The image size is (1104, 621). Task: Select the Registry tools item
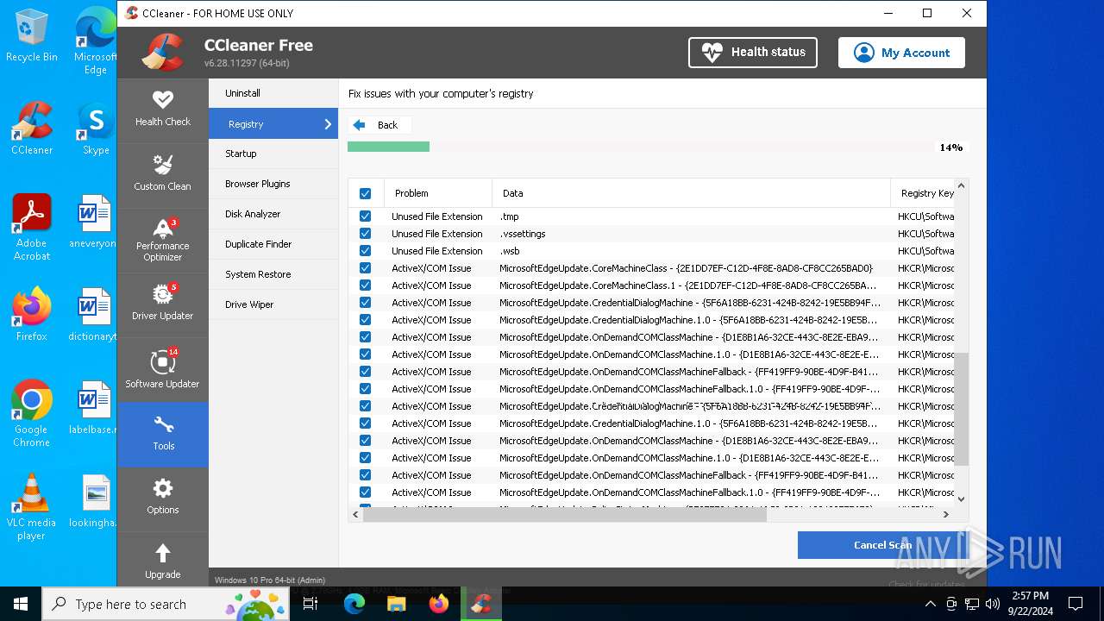click(x=273, y=123)
